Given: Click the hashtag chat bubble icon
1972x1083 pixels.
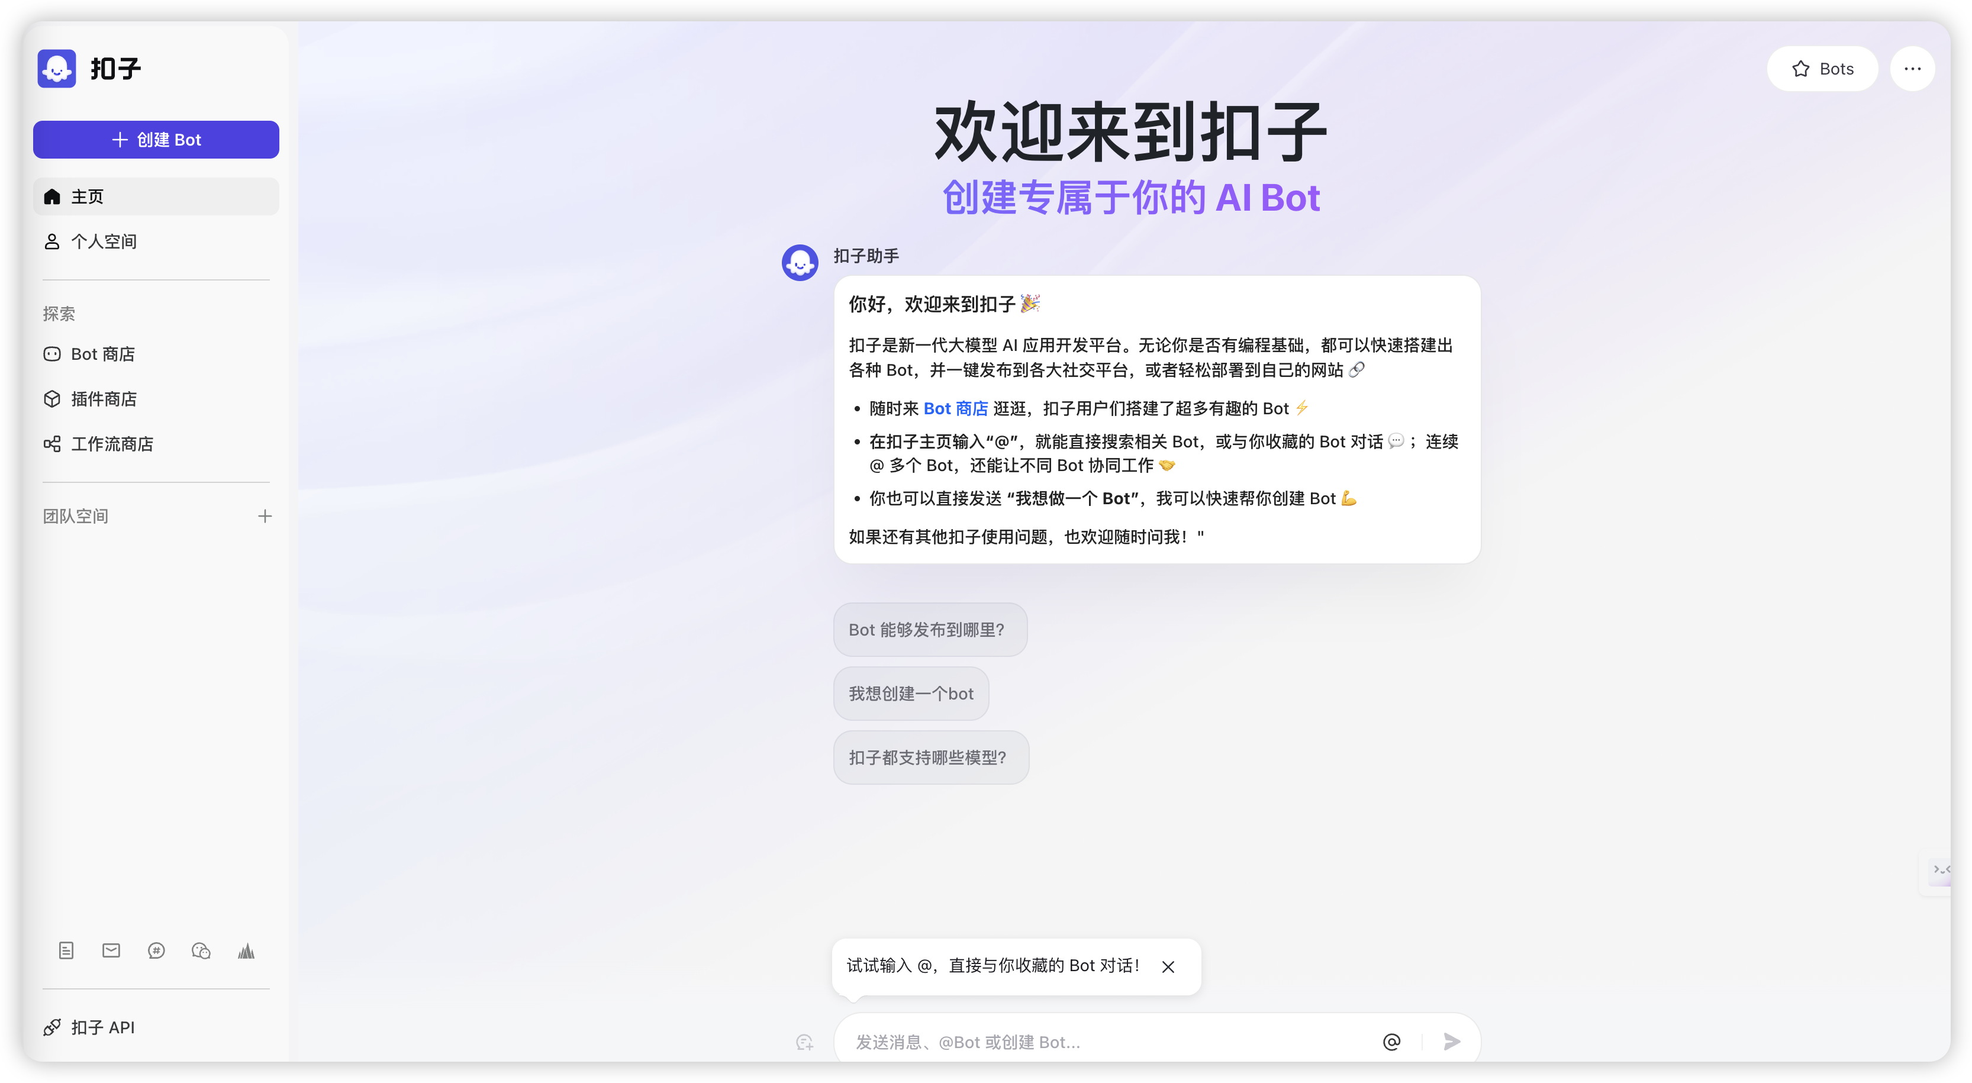Looking at the screenshot, I should coord(156,950).
